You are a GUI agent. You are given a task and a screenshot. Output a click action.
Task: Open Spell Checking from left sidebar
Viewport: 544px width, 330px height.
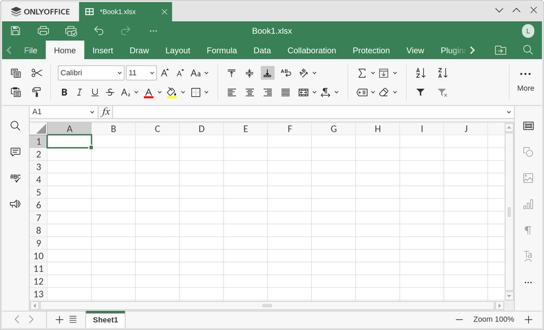coord(15,179)
